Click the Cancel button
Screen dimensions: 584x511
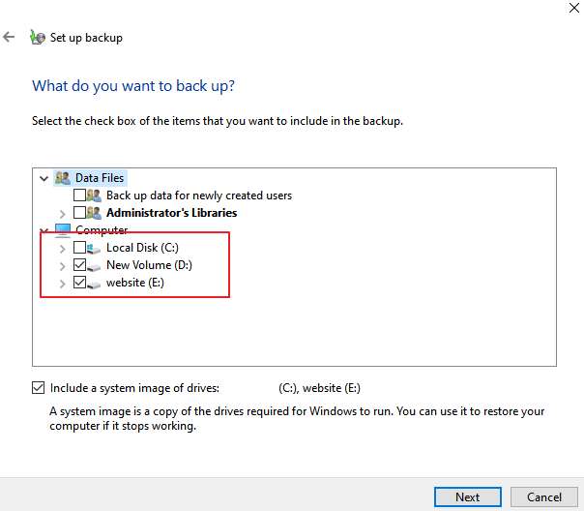(544, 496)
